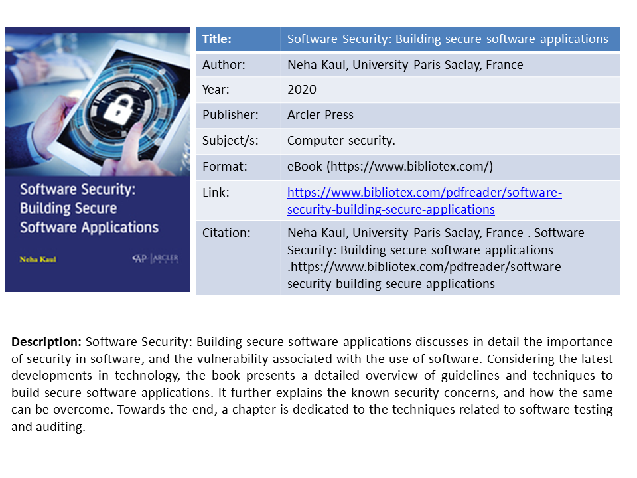
Task: Select format value "eBook (https://www.bibliotex.com/)"
Action: click(x=390, y=167)
